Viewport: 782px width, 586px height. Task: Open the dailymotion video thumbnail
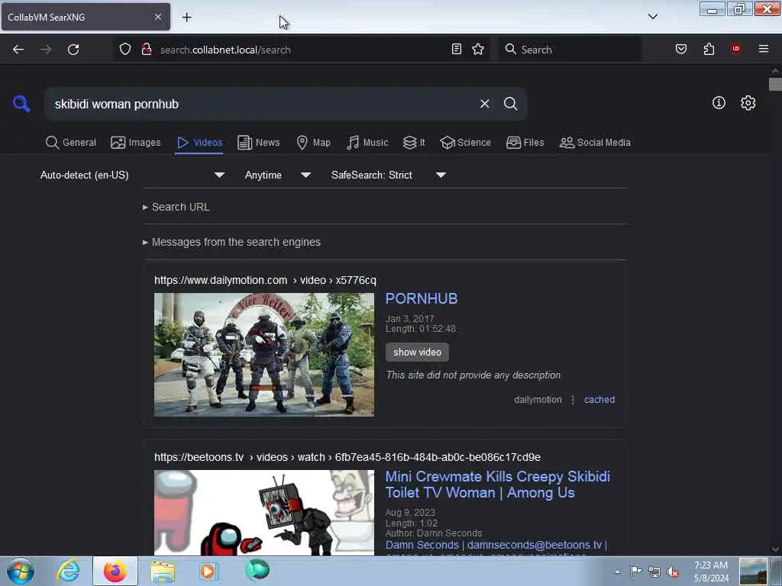(x=263, y=355)
